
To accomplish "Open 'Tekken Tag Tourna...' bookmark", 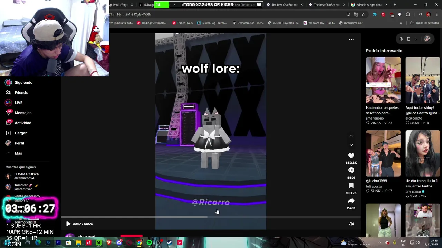I will tap(212, 23).
